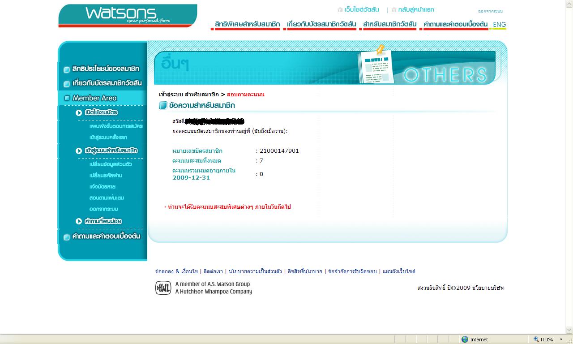
Task: Click the expiry date 2009-12-31 text
Action: [191, 178]
